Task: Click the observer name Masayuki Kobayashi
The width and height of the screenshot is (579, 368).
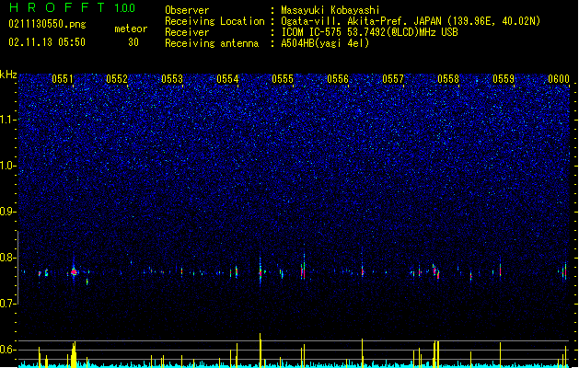Action: [330, 10]
